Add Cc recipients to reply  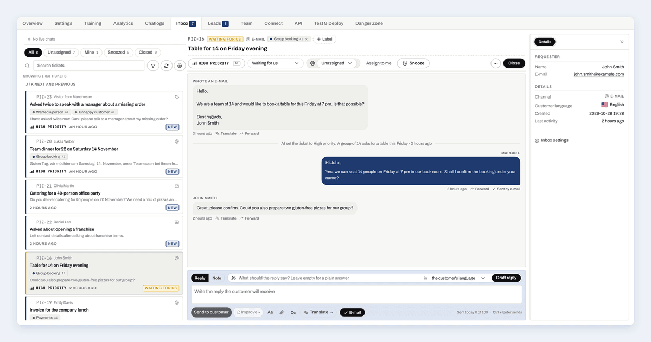tap(293, 312)
